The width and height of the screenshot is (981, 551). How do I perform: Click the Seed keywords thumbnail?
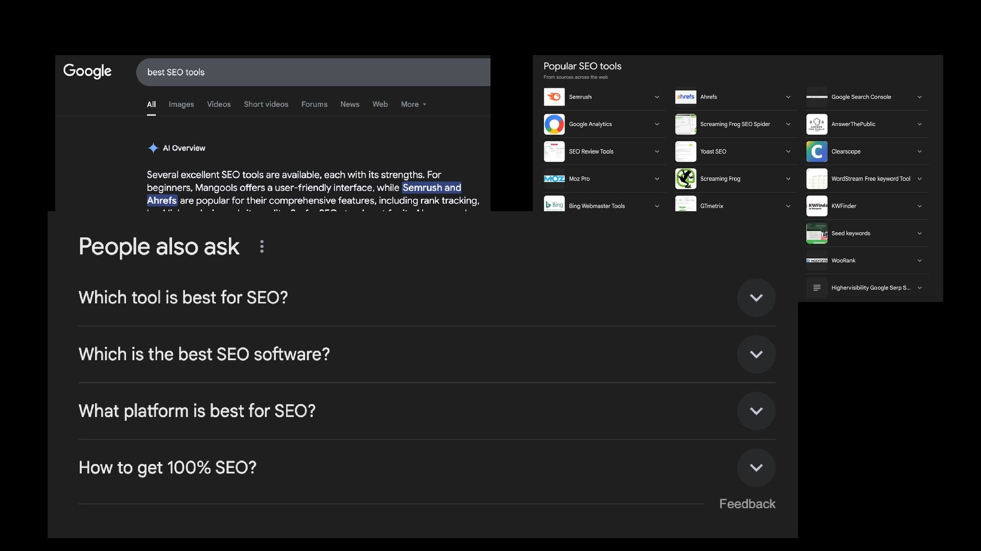816,233
